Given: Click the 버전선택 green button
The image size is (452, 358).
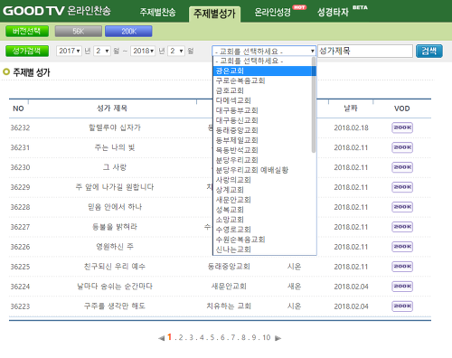Looking at the screenshot, I should click(27, 31).
